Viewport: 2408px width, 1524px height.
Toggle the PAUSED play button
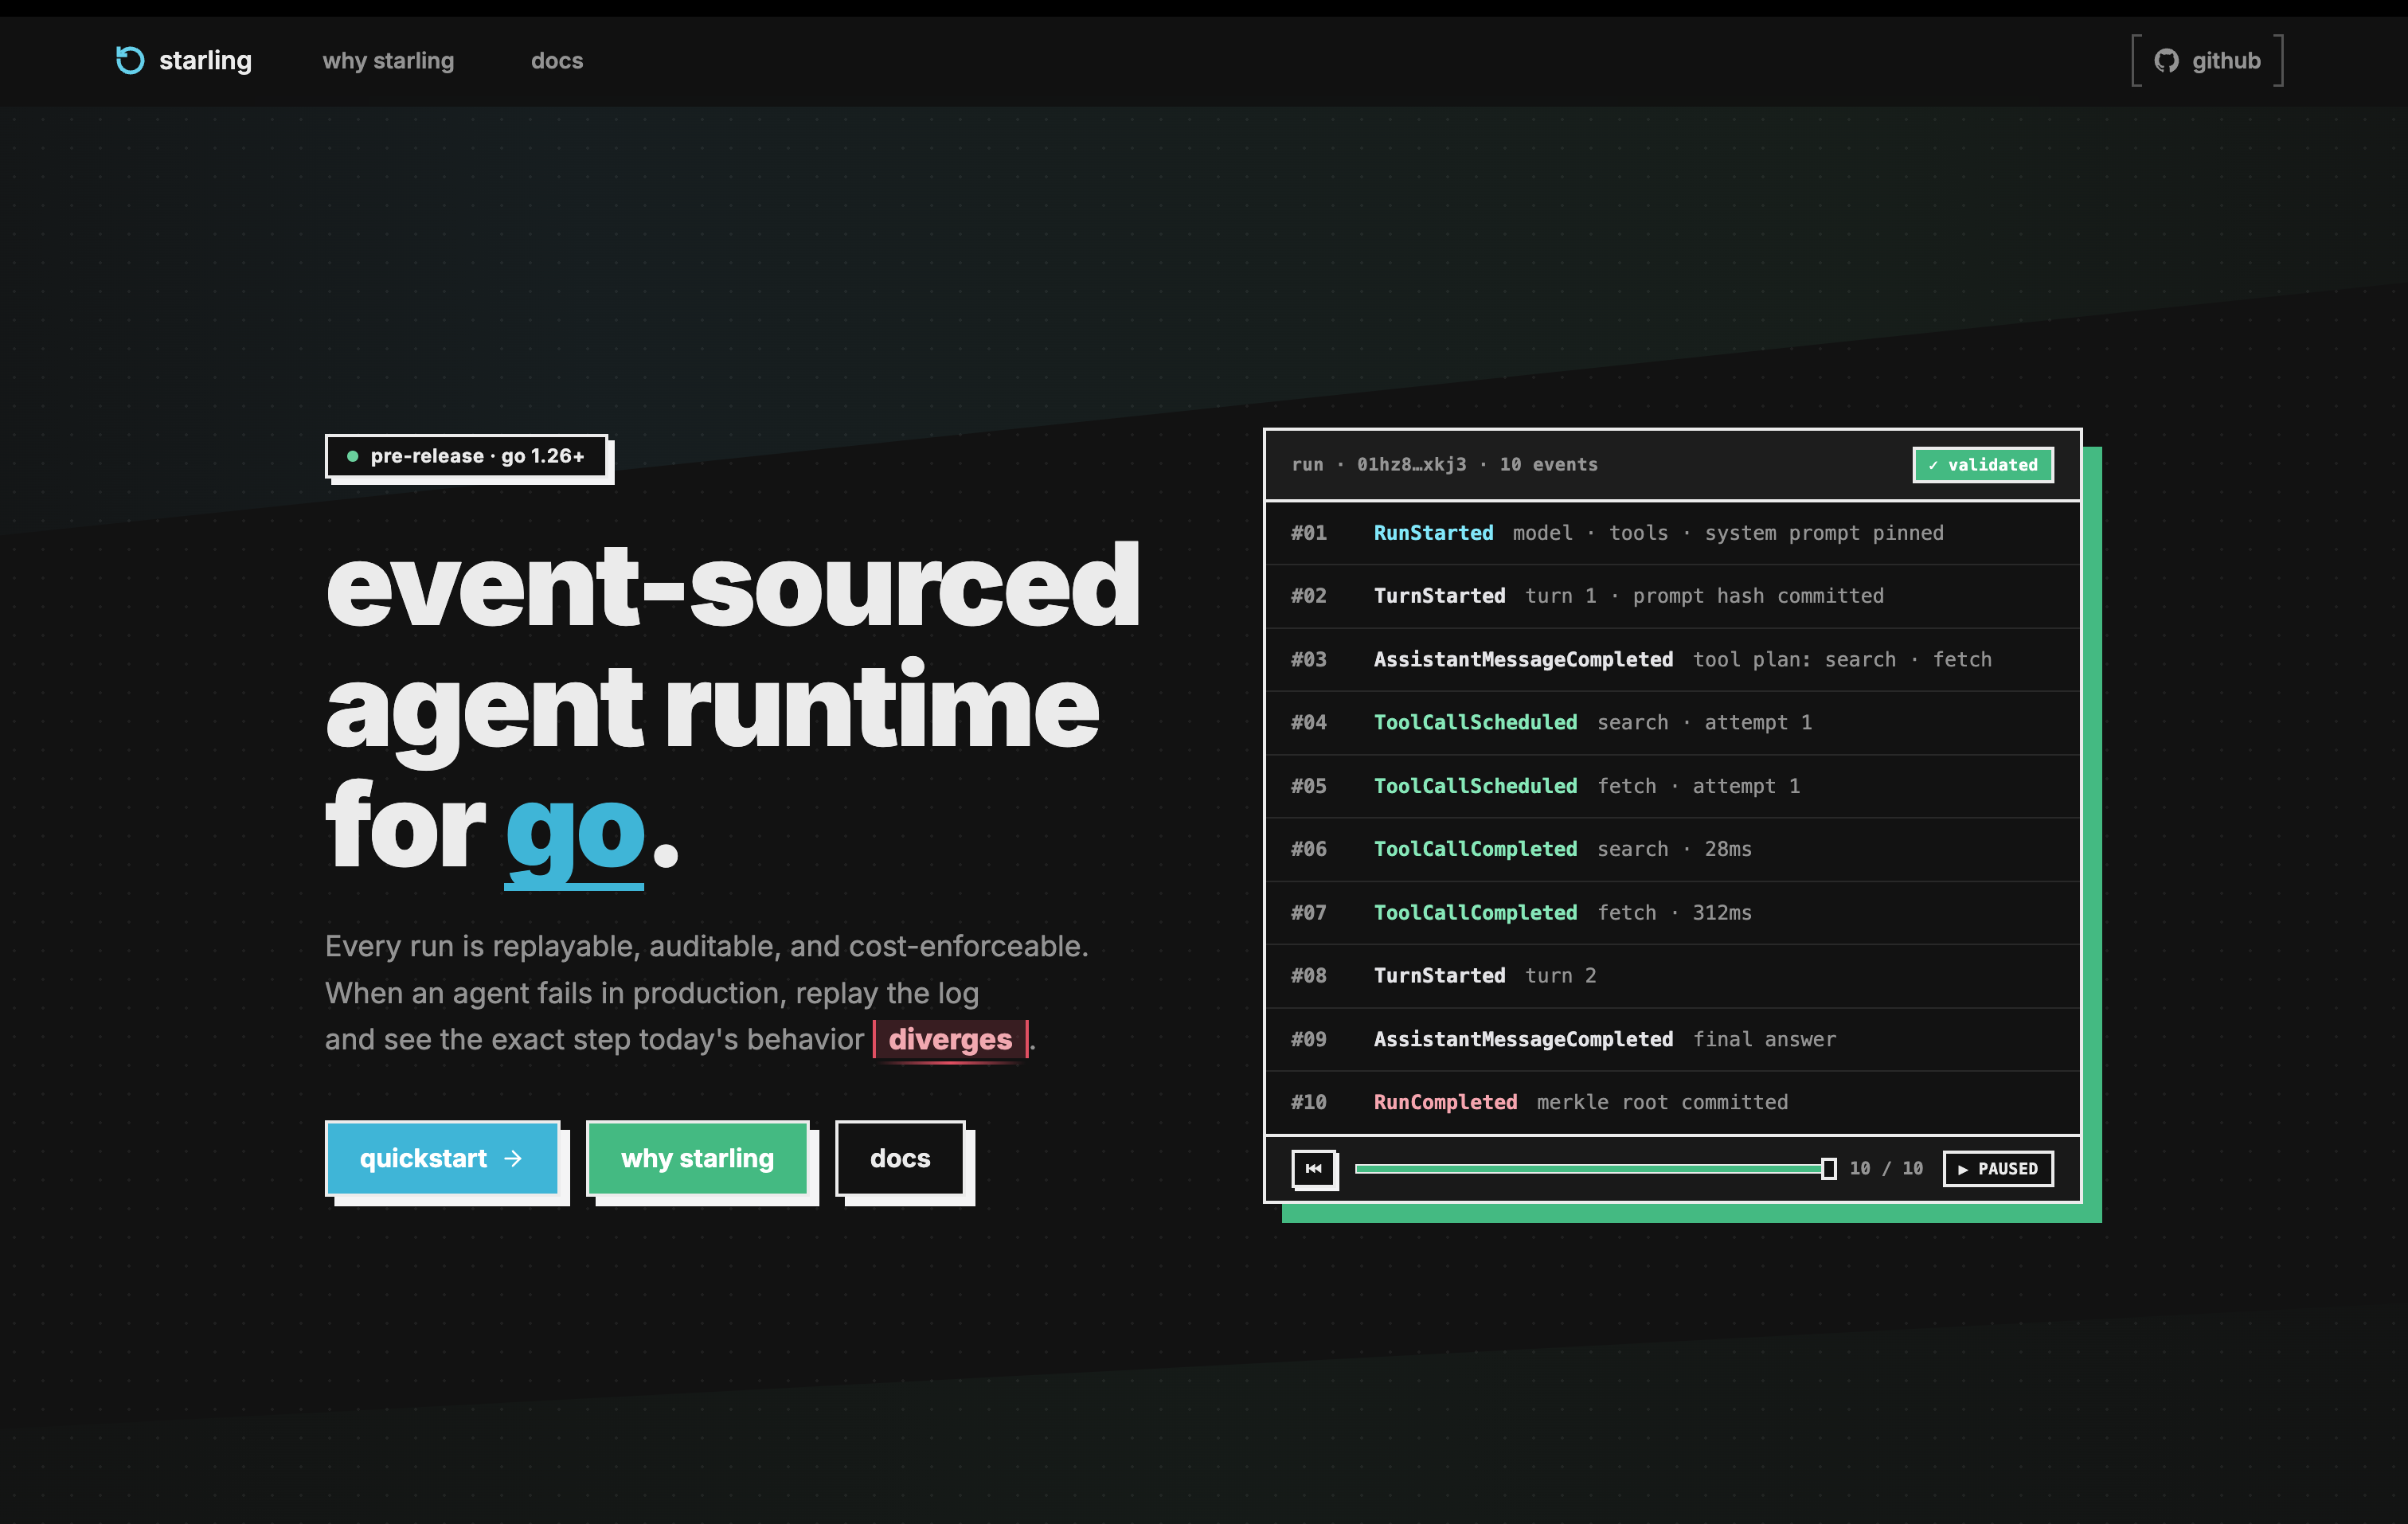coord(1998,1168)
